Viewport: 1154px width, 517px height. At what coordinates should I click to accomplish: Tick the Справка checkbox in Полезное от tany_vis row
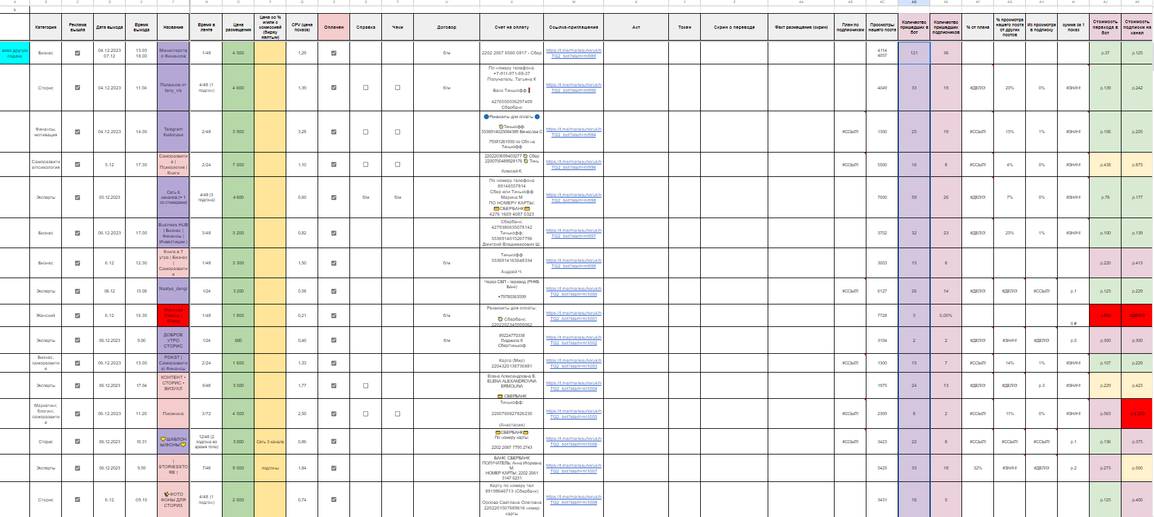click(366, 88)
